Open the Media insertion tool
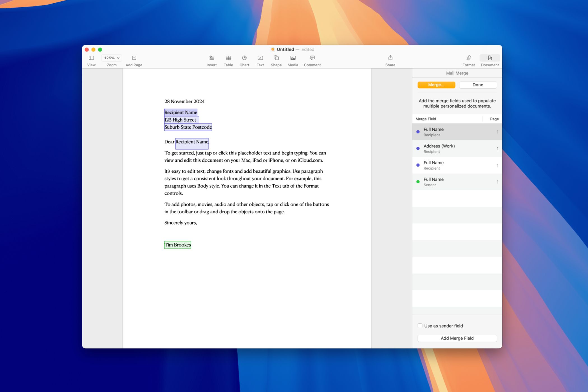588x392 pixels. pos(292,60)
